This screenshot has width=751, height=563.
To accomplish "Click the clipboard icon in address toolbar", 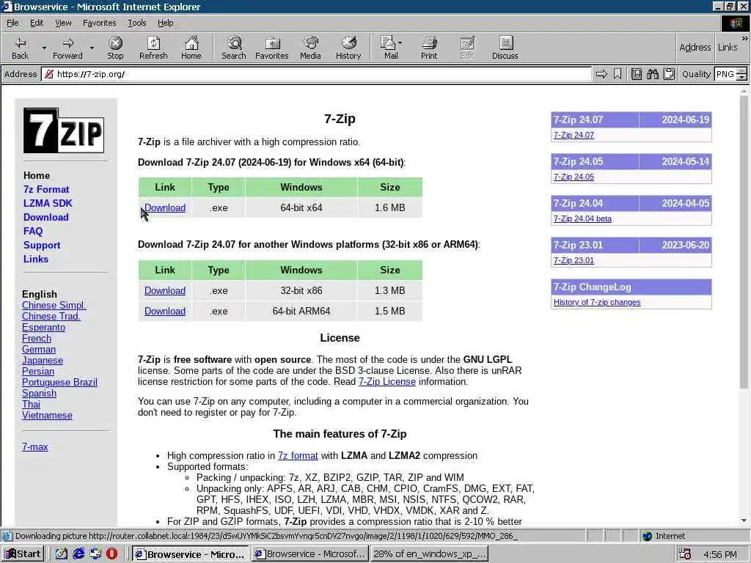I will [x=669, y=74].
